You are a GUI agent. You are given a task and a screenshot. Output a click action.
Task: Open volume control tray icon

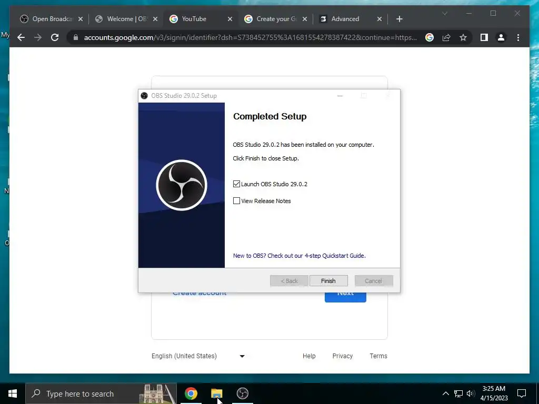pos(471,393)
